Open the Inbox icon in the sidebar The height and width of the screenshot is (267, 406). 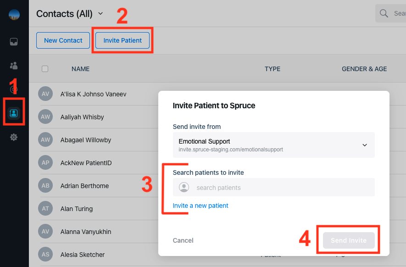click(14, 42)
